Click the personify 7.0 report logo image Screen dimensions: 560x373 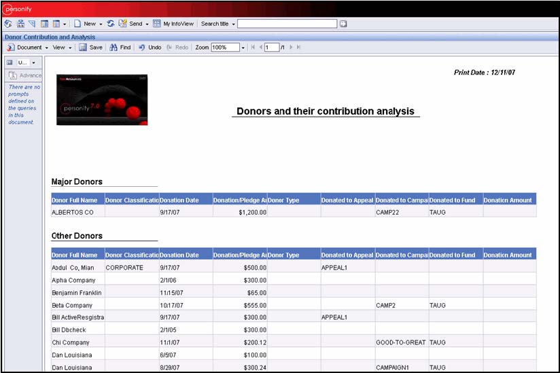click(x=102, y=100)
